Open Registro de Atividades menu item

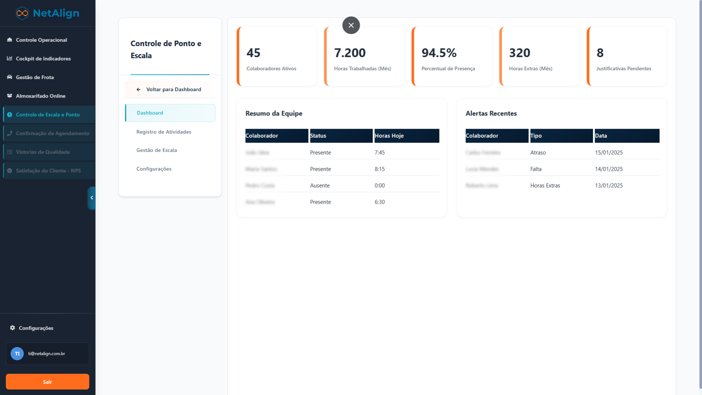coord(164,132)
